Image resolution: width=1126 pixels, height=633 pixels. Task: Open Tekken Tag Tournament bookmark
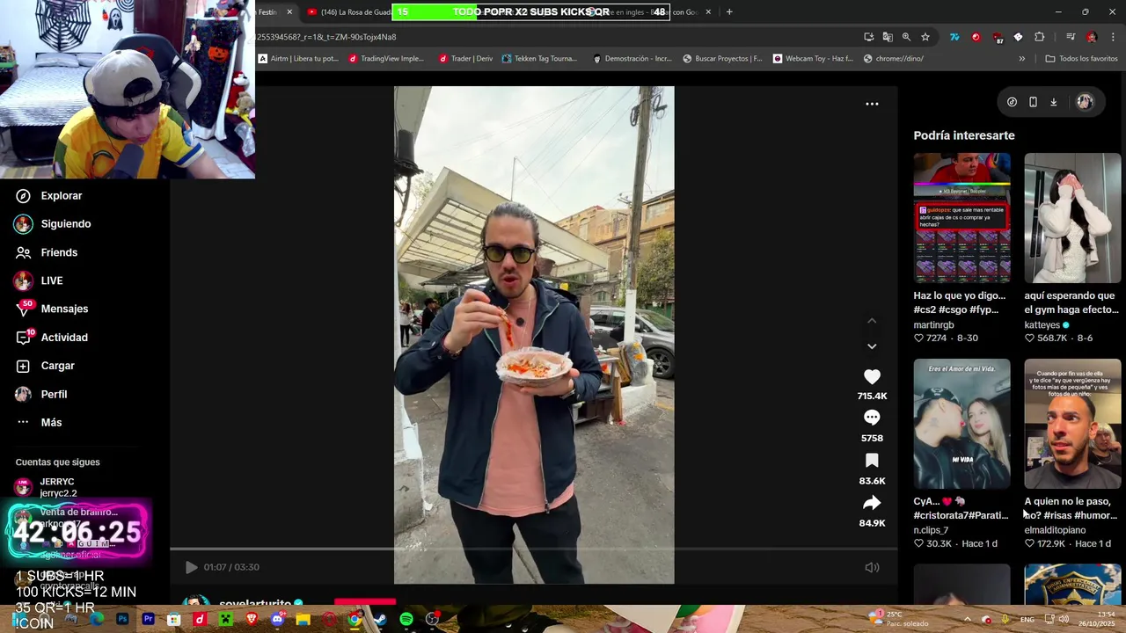(x=539, y=59)
